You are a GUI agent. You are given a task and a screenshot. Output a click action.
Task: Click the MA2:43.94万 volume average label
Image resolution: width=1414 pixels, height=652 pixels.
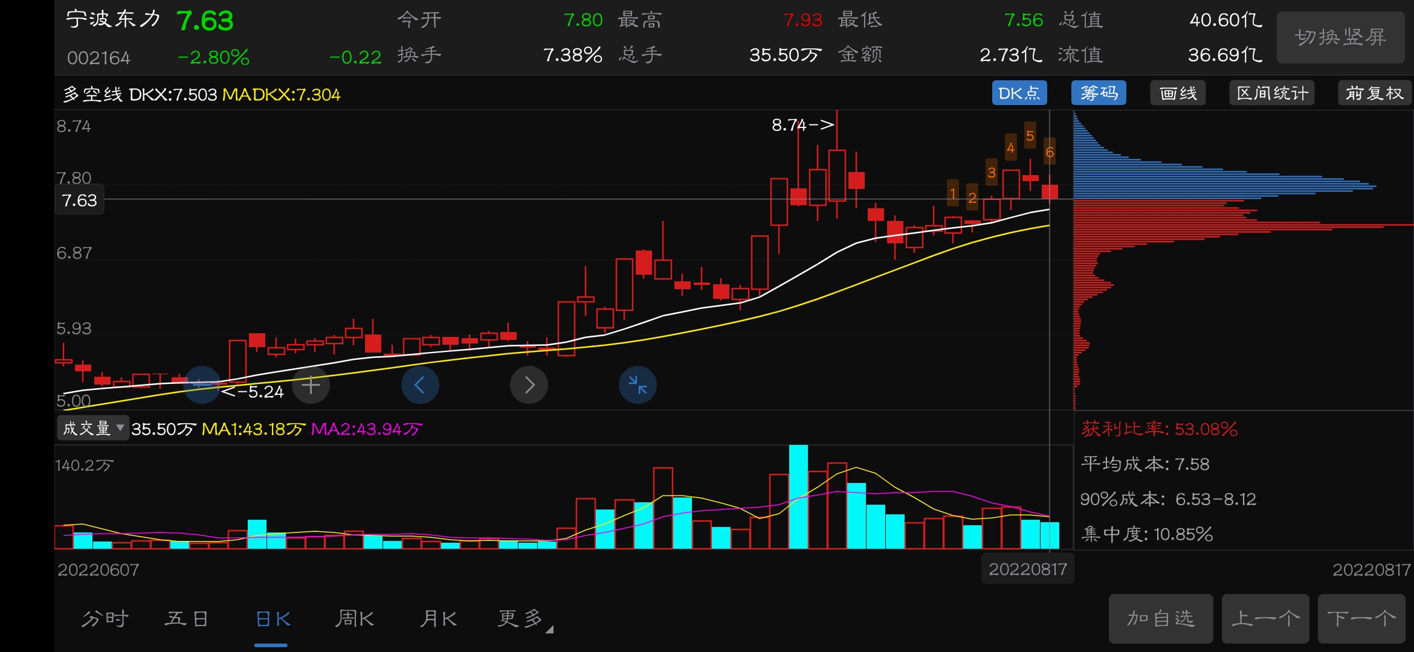[366, 429]
